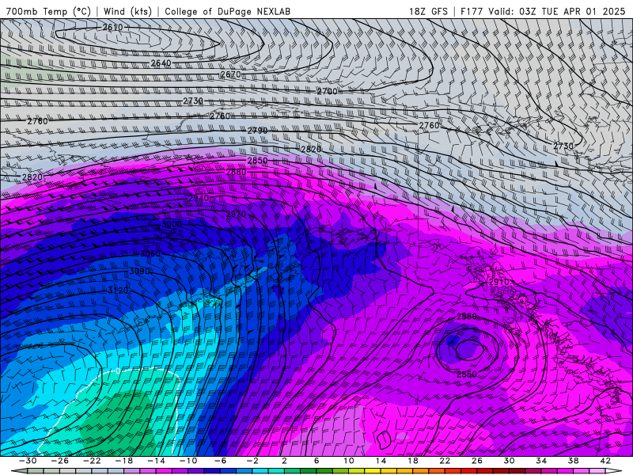633x475 pixels.
Task: Click the "700mb Temp (°C)" title text
Action: point(48,11)
